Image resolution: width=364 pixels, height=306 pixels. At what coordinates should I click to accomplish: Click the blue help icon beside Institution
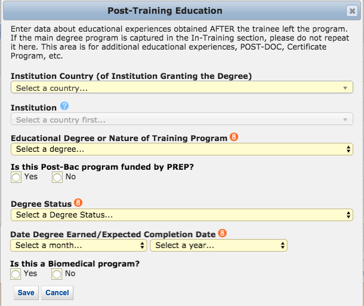pos(64,107)
